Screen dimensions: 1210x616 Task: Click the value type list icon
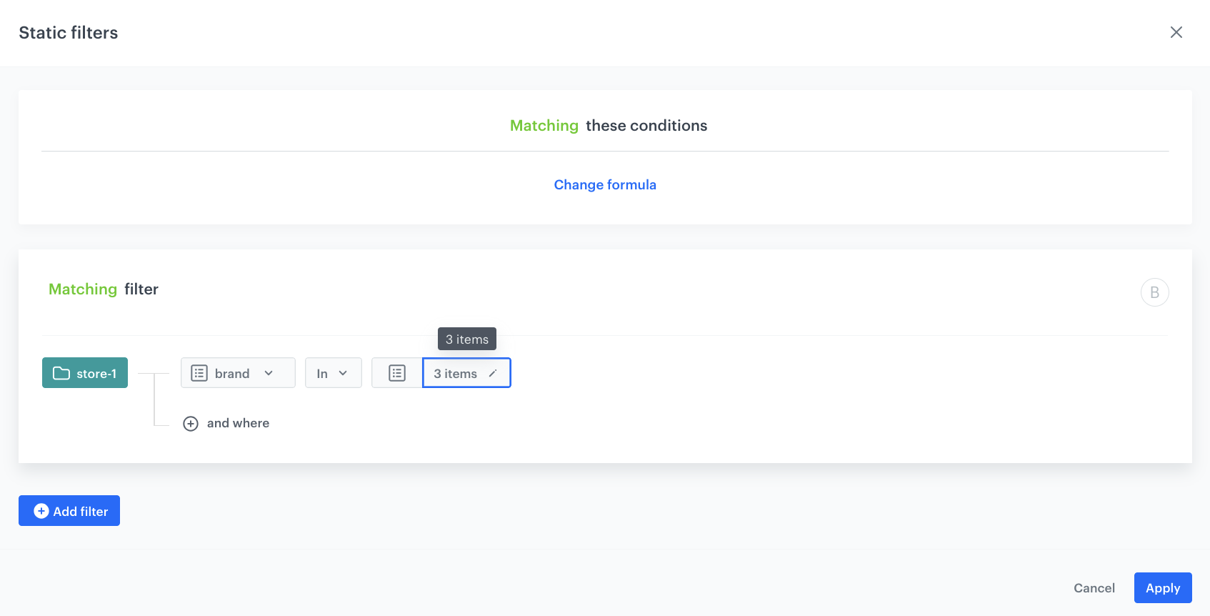coord(397,373)
